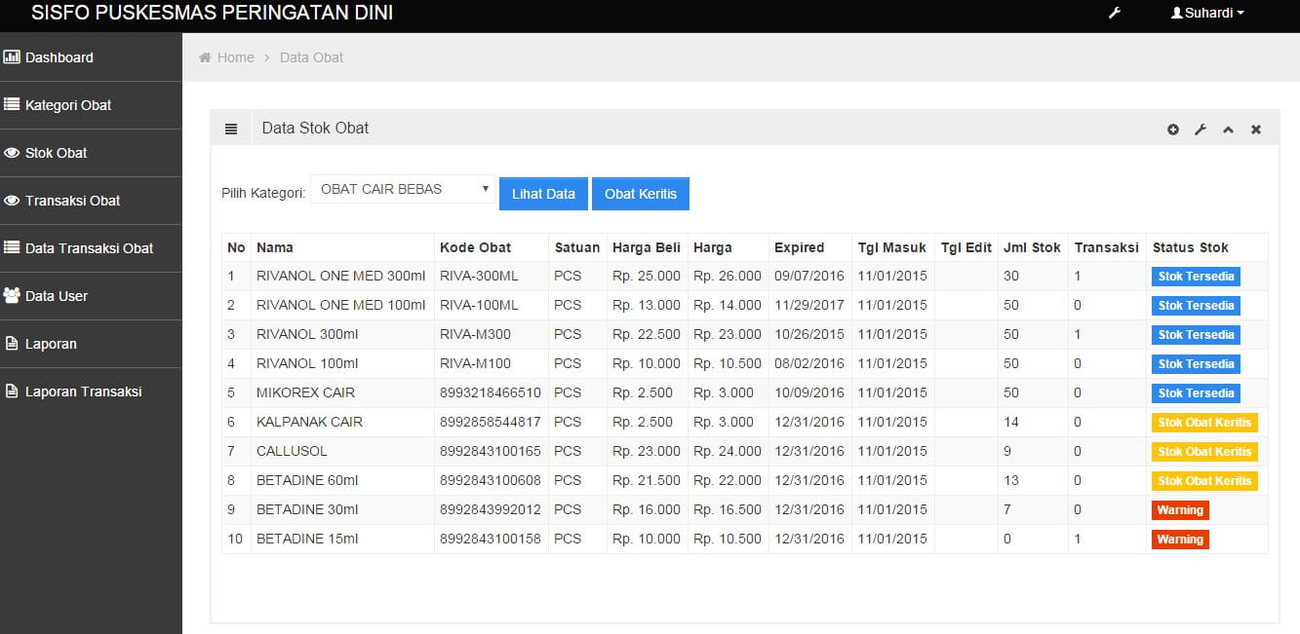Click the Status Stok column header

pyautogui.click(x=1191, y=247)
